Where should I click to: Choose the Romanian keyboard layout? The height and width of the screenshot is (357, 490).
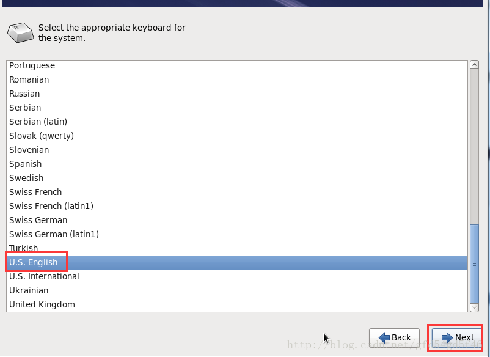29,79
